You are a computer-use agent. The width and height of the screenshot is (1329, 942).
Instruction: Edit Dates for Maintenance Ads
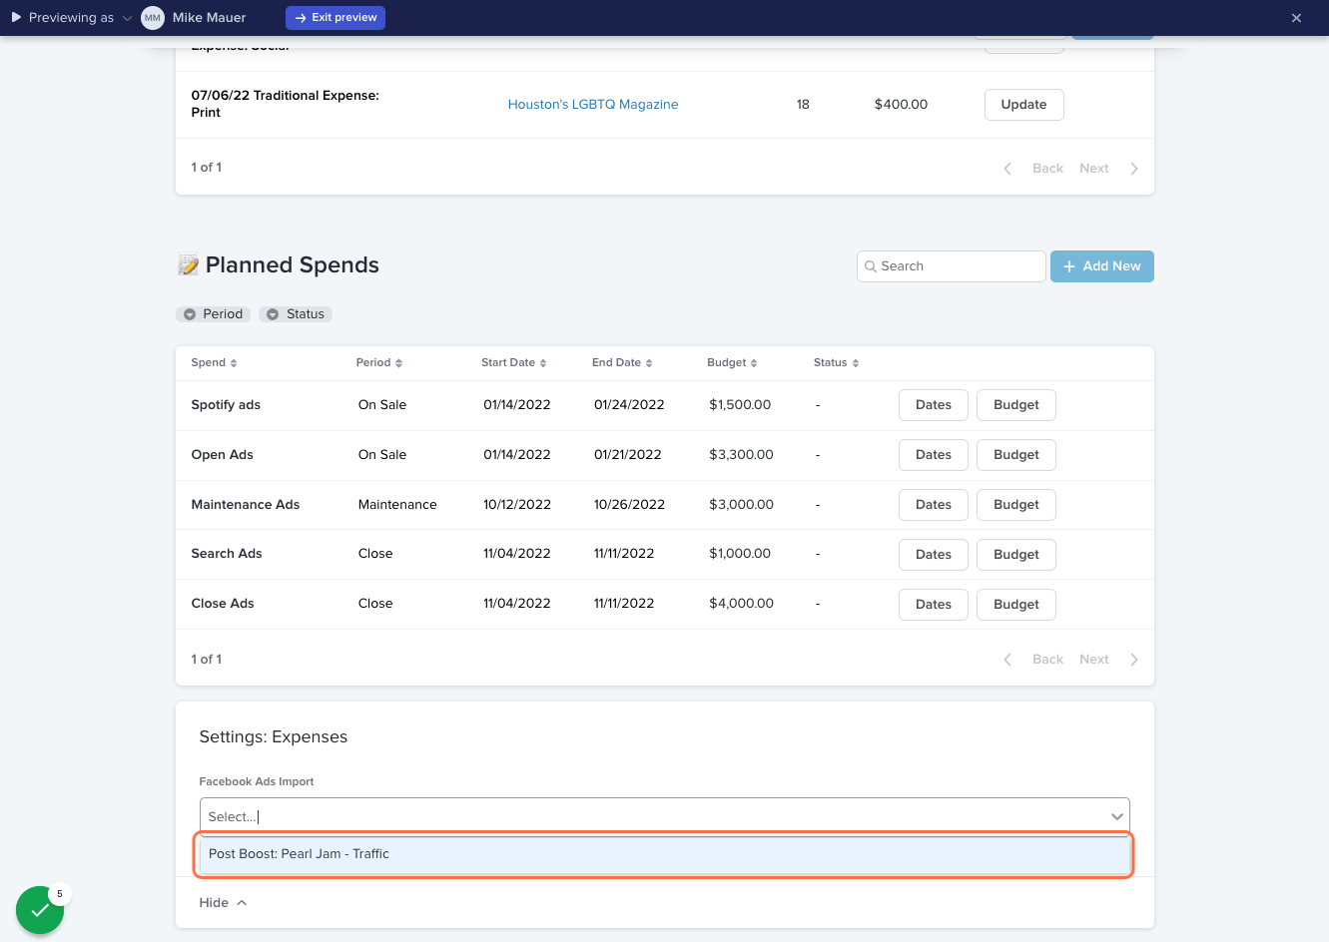(934, 505)
